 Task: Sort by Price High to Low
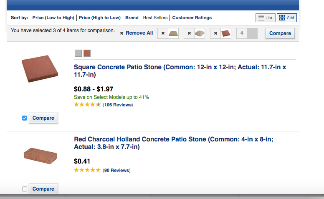(100, 18)
